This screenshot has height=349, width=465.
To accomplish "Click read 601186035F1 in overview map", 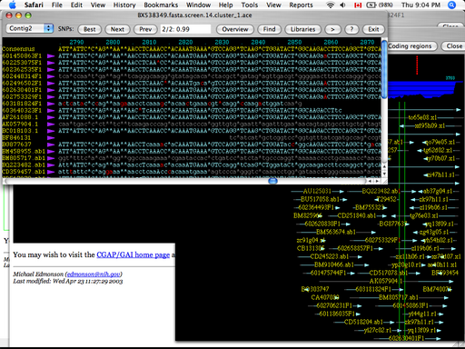I will [x=337, y=314].
